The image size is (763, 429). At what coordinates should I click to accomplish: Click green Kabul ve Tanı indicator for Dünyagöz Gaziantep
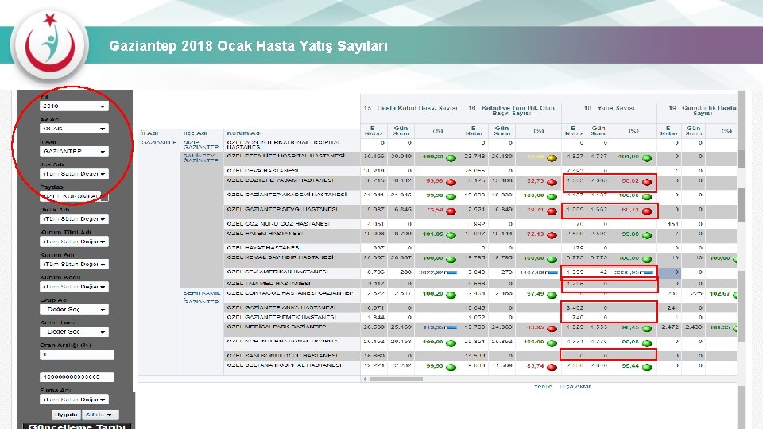552,295
